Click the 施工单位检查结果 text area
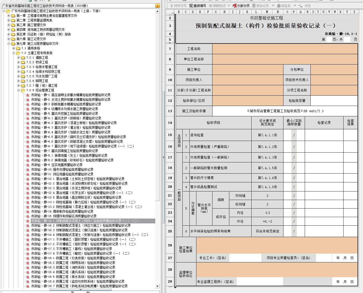Screen dimensions: 363x293 pyautogui.click(x=277, y=245)
